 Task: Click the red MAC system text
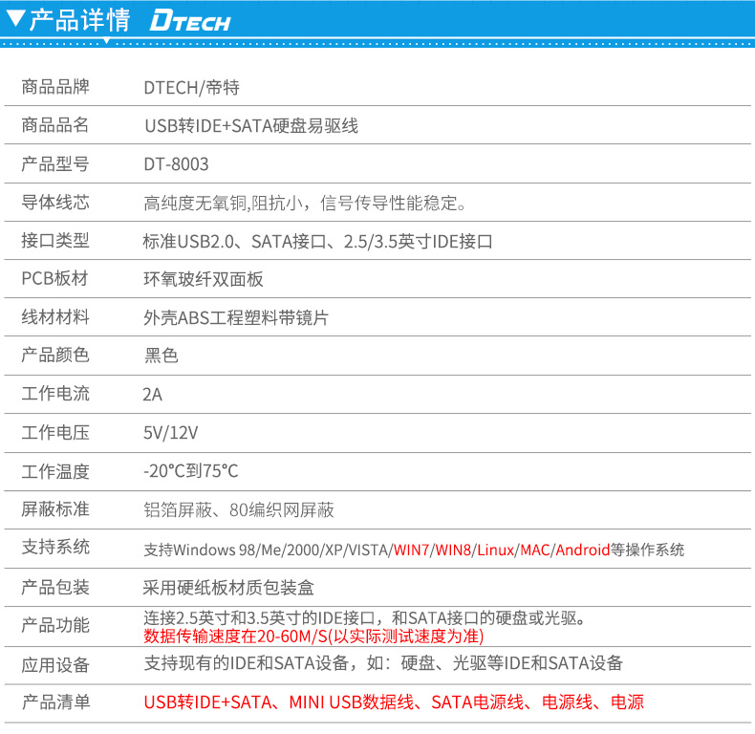[x=535, y=550]
